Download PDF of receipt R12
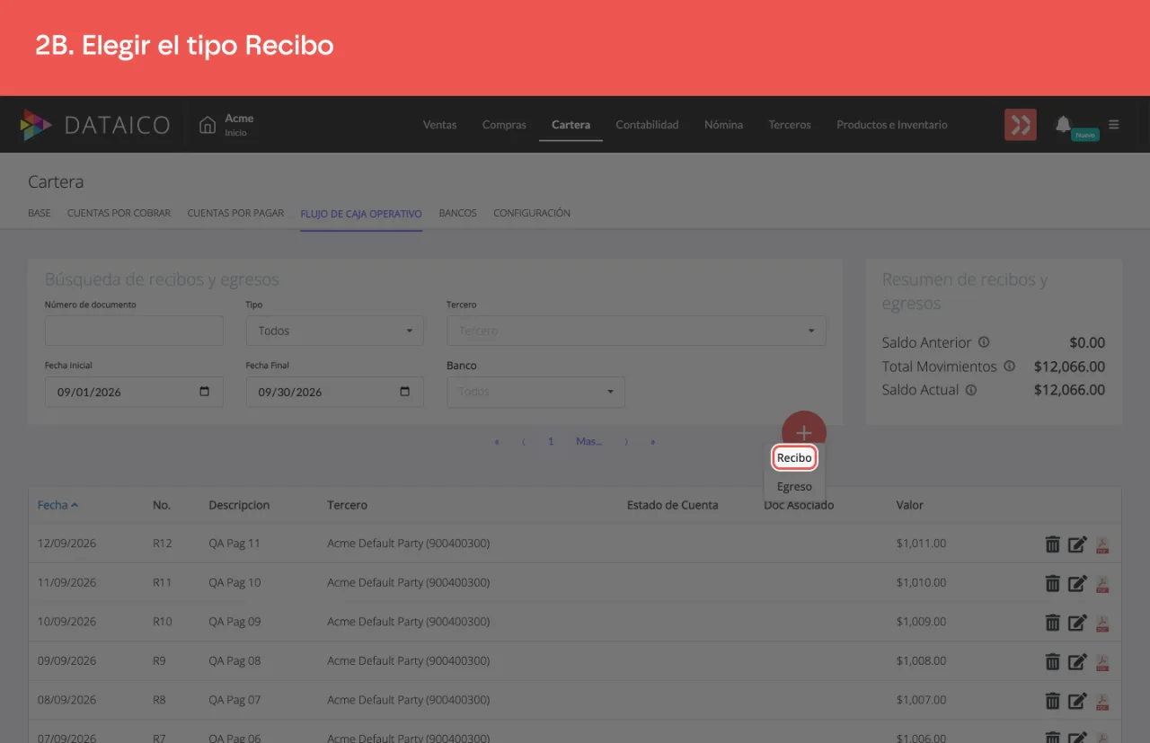This screenshot has height=743, width=1150. click(1102, 544)
